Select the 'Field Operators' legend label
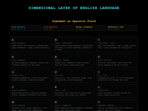Viewport: 148px width, 111px height. click(18, 27)
